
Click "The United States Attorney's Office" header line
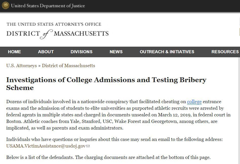(x=54, y=24)
